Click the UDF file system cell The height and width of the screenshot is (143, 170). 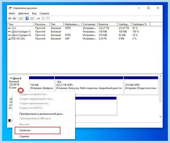[x=67, y=39]
